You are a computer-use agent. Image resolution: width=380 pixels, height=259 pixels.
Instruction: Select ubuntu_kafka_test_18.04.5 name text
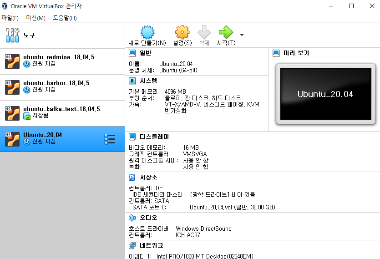pos(61,109)
